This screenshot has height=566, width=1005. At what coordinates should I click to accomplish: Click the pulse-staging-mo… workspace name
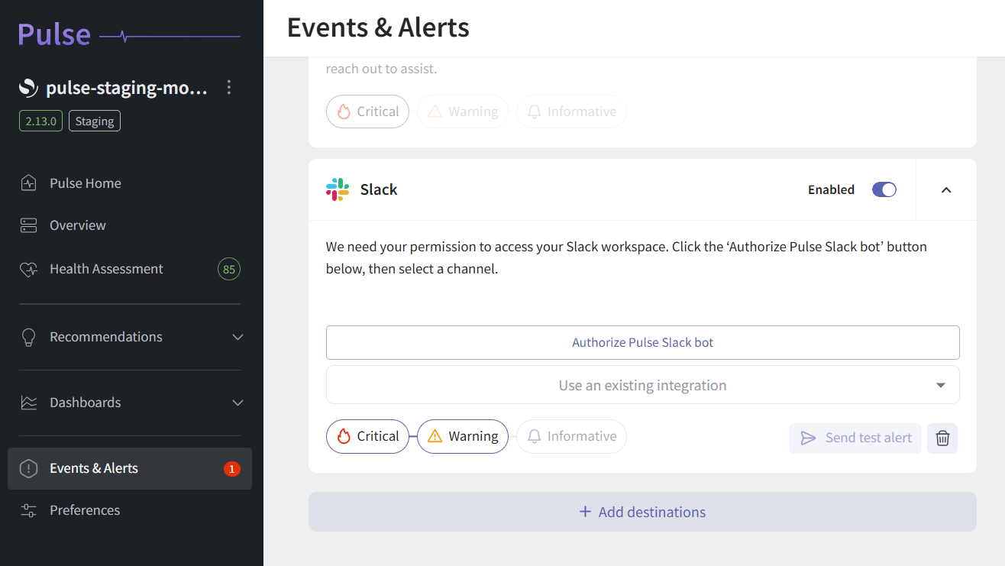tap(127, 88)
